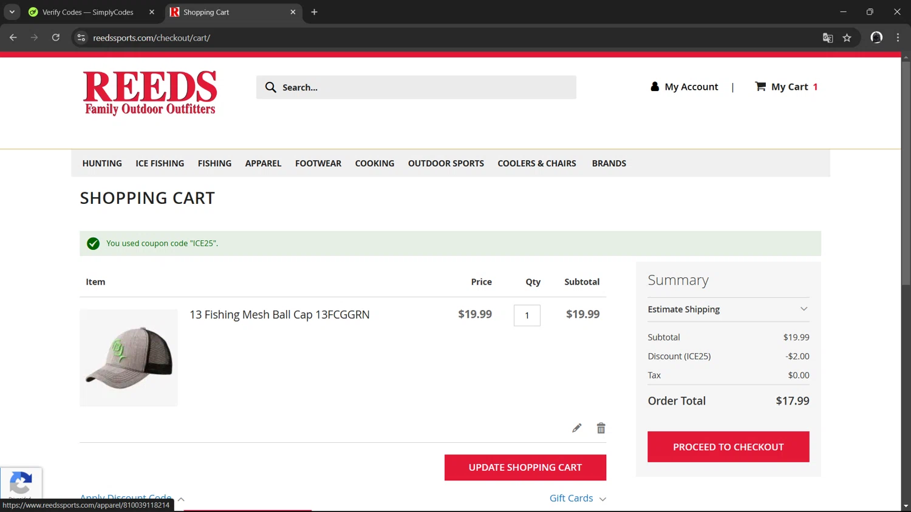The image size is (911, 512).
Task: Open the tab search dropdown arrow
Action: tap(12, 12)
